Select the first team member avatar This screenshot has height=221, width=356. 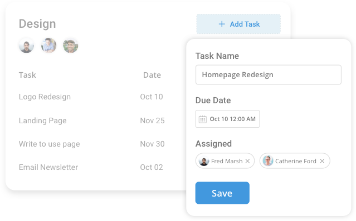click(26, 46)
